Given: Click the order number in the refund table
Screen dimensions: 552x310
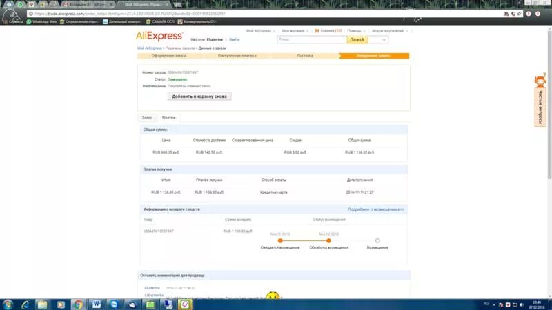Looking at the screenshot, I should (158, 231).
